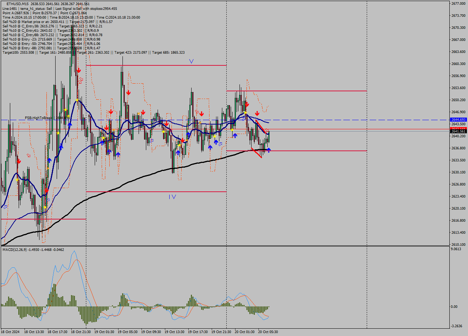The height and width of the screenshot is (336, 468).
Task: Click the 'Target100: 2553.508' targets line
Action: [93, 53]
